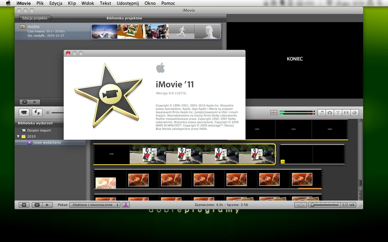Open the Pokaż filter dropdown
The image size is (388, 242).
[x=95, y=204]
